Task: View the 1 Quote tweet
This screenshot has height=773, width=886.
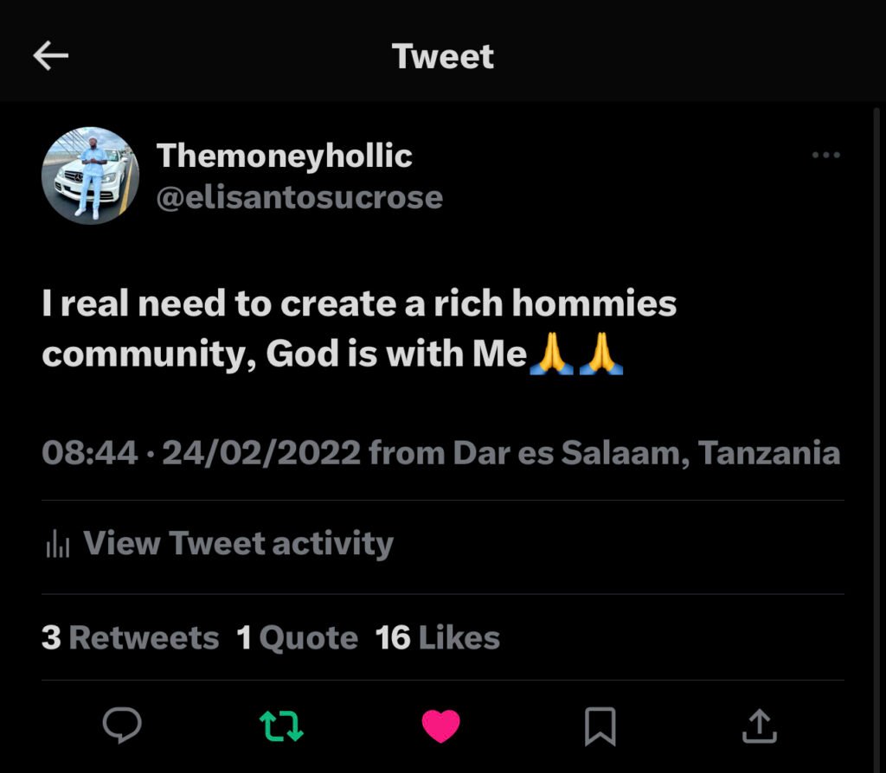Action: coord(297,638)
